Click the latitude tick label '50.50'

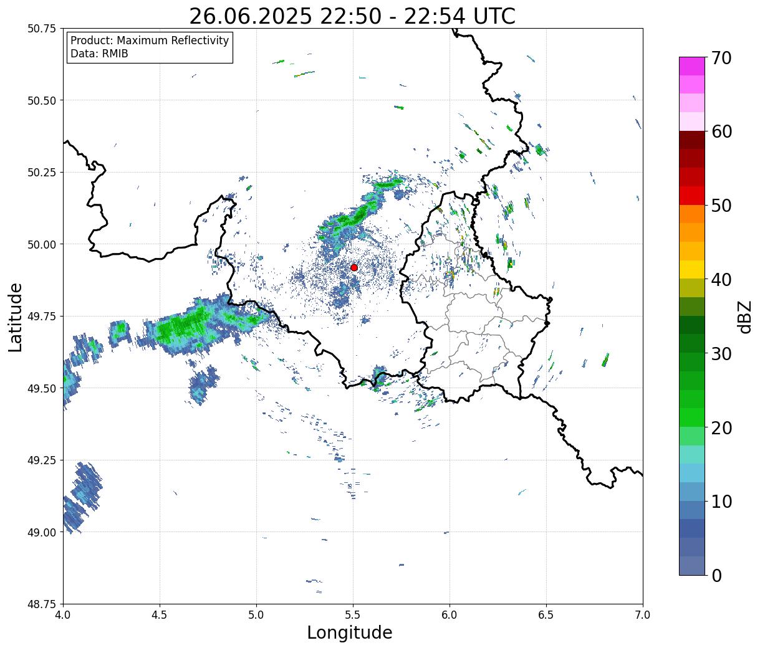tap(41, 100)
